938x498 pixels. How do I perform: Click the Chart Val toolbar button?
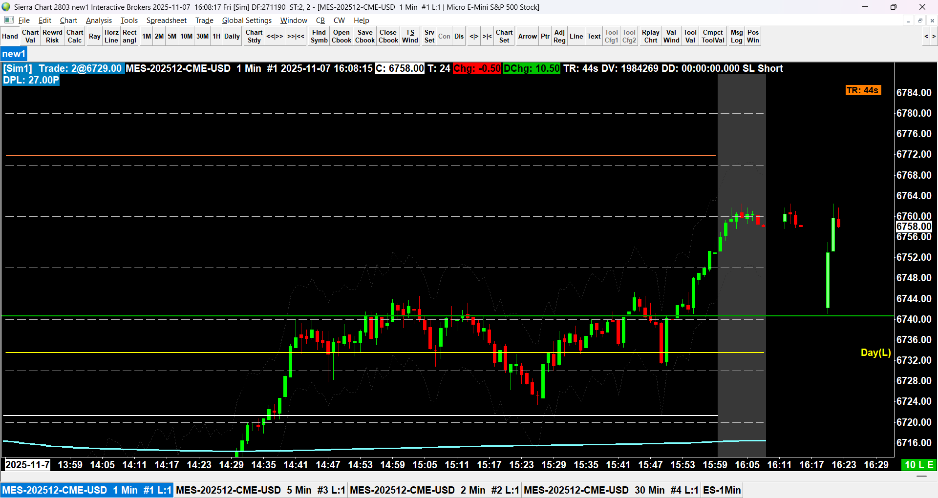click(30, 36)
